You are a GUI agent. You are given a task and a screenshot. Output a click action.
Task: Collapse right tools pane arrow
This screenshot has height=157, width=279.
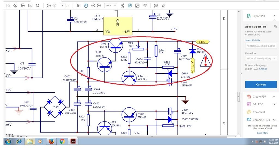241,74
